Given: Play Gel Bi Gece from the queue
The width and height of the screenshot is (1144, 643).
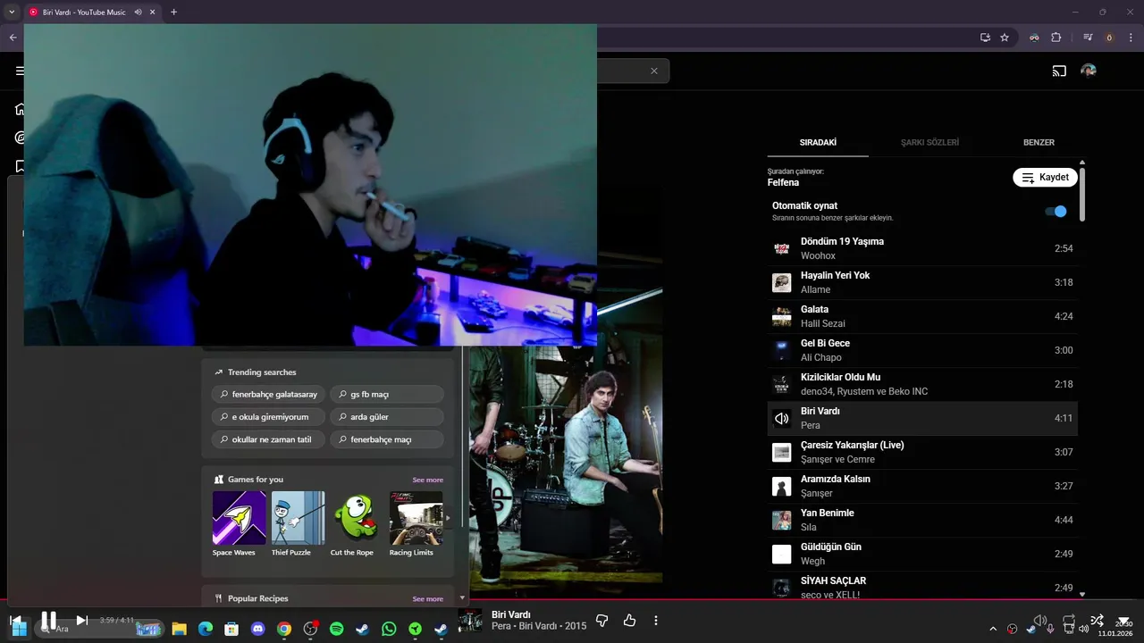Looking at the screenshot, I should 922,350.
